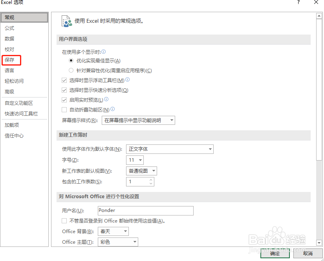The width and height of the screenshot is (324, 261).
Task: Select the 常规 category
Action: 24,18
